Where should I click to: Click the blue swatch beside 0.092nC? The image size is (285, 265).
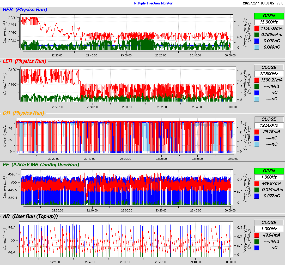point(257,41)
